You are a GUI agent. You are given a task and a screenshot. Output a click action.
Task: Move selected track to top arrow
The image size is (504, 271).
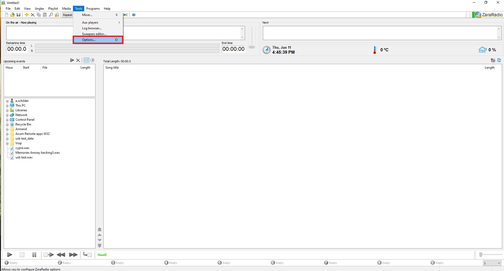(x=100, y=229)
